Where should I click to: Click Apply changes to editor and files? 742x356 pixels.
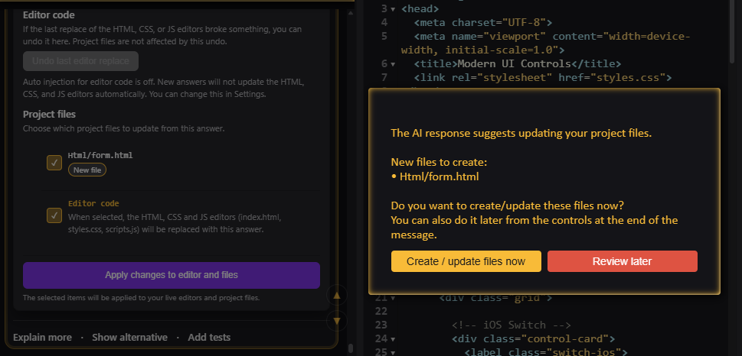(172, 275)
